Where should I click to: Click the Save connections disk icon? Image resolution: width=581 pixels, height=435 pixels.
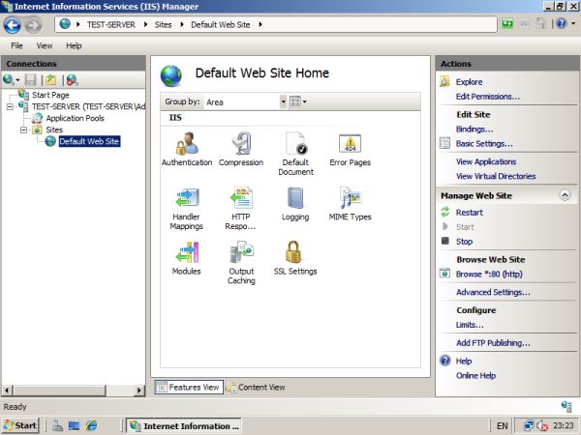pos(30,79)
